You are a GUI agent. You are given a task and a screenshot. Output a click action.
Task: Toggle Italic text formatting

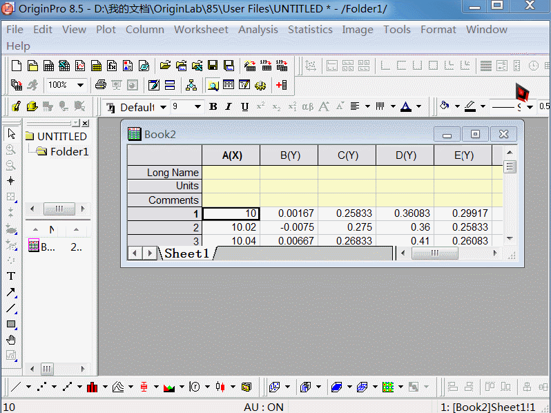229,106
